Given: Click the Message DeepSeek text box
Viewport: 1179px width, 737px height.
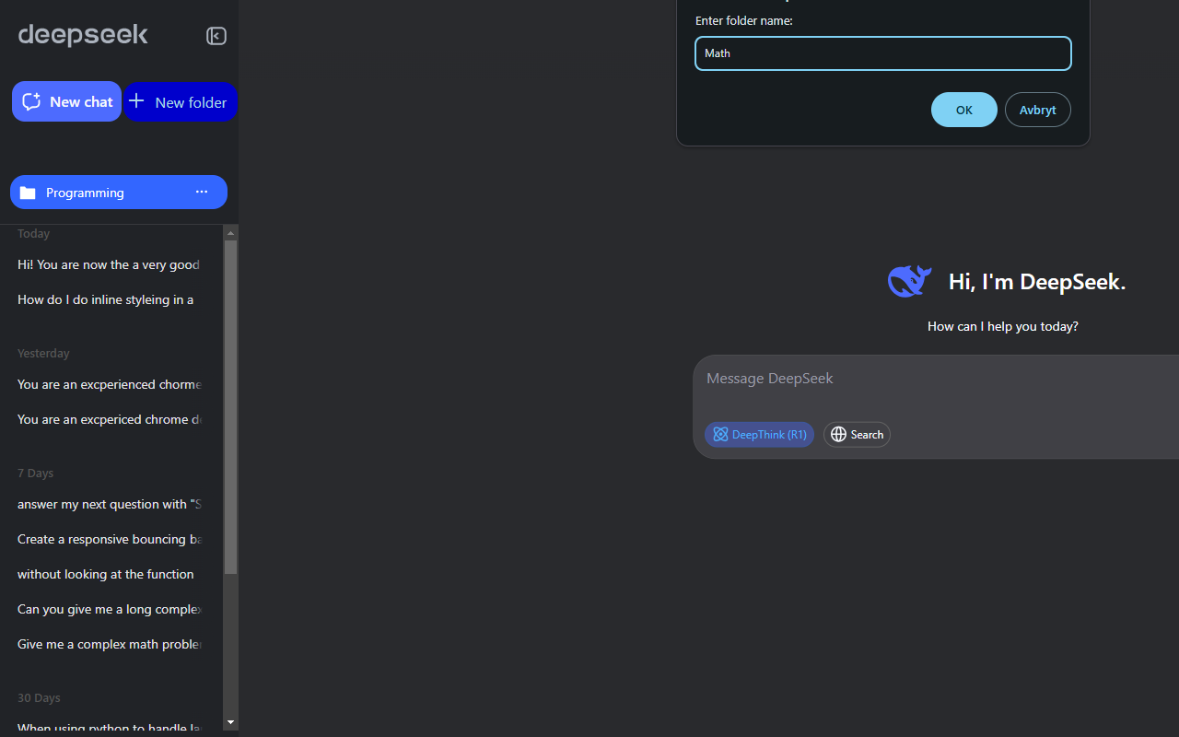Looking at the screenshot, I should click(x=936, y=379).
